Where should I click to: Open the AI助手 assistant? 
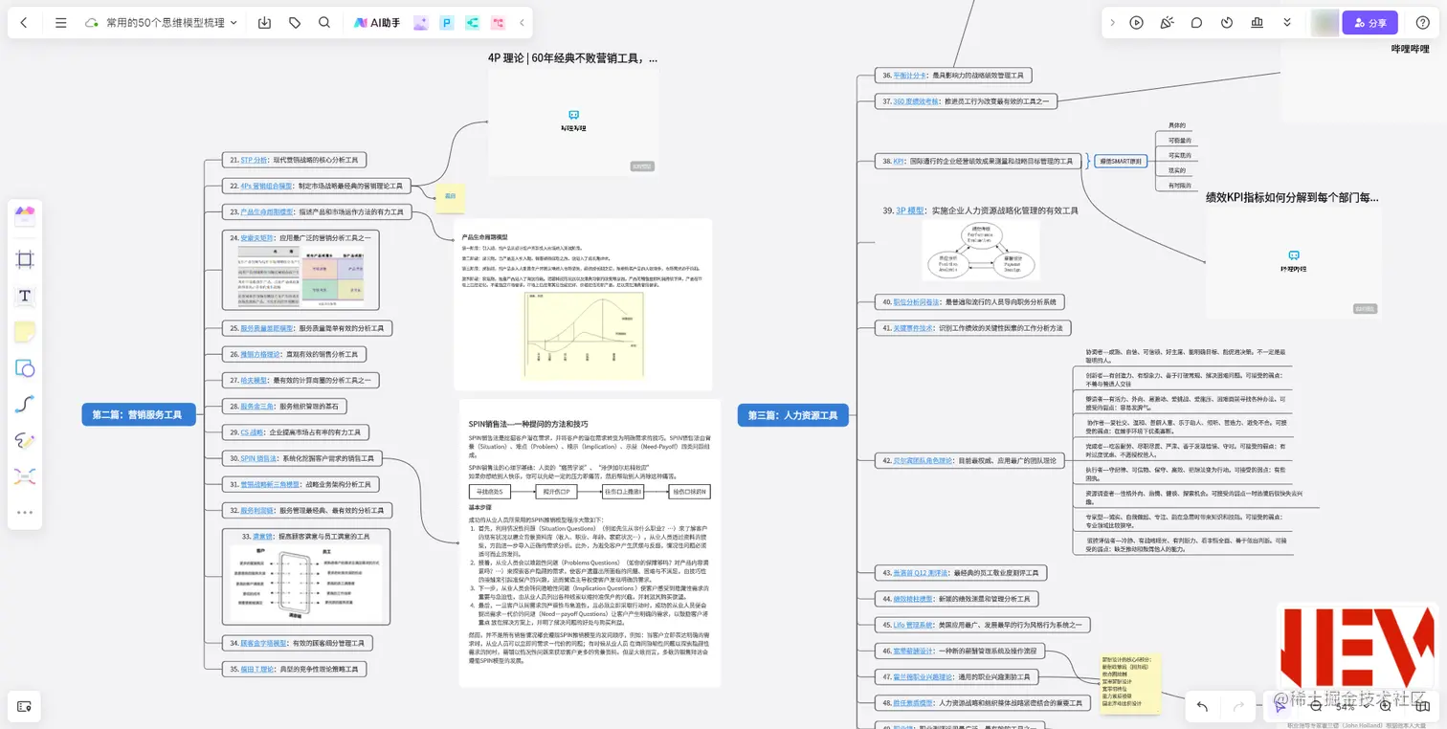[377, 22]
